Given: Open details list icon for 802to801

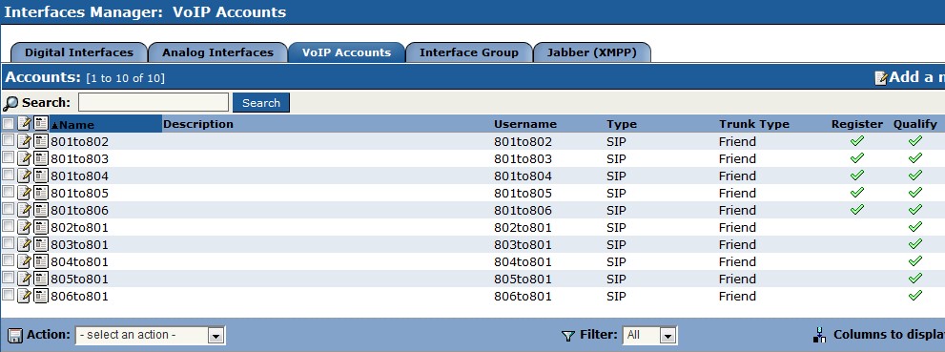Looking at the screenshot, I should [41, 227].
